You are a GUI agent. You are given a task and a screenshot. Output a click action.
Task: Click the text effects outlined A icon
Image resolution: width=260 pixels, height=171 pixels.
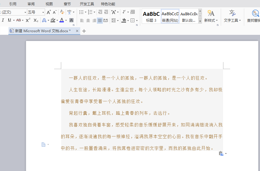pyautogui.click(x=44, y=20)
